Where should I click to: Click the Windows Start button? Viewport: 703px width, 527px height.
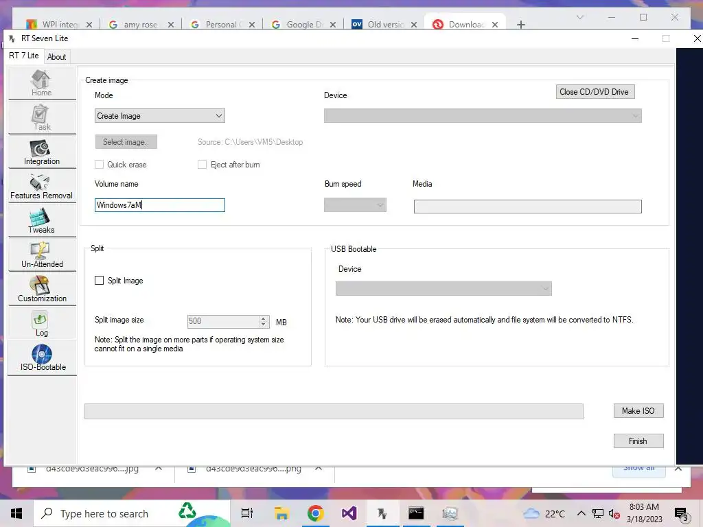click(16, 513)
